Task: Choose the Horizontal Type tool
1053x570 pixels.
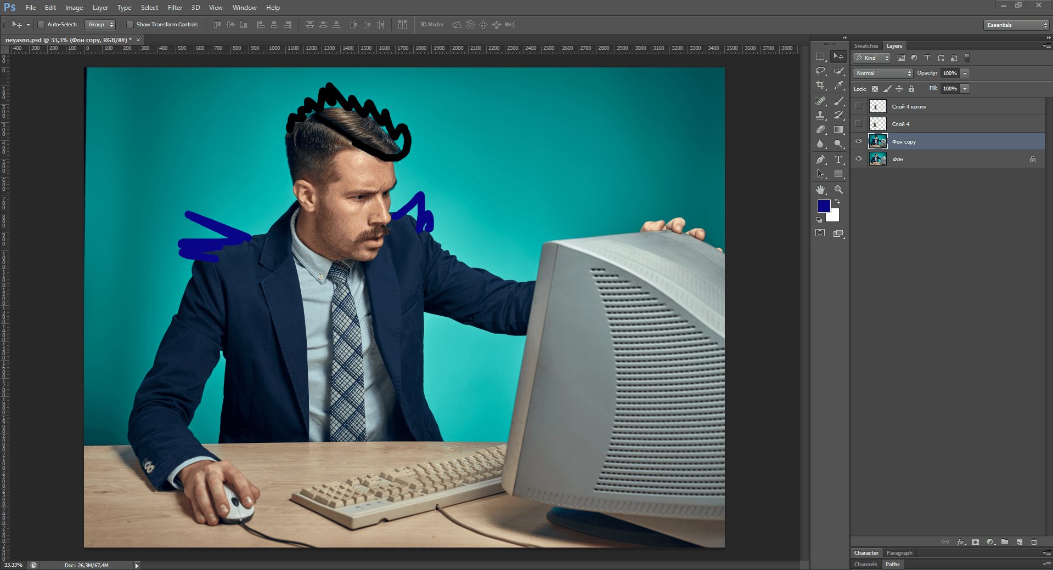Action: [x=838, y=159]
